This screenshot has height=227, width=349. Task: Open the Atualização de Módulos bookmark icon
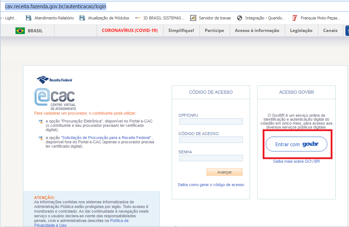pos(82,18)
